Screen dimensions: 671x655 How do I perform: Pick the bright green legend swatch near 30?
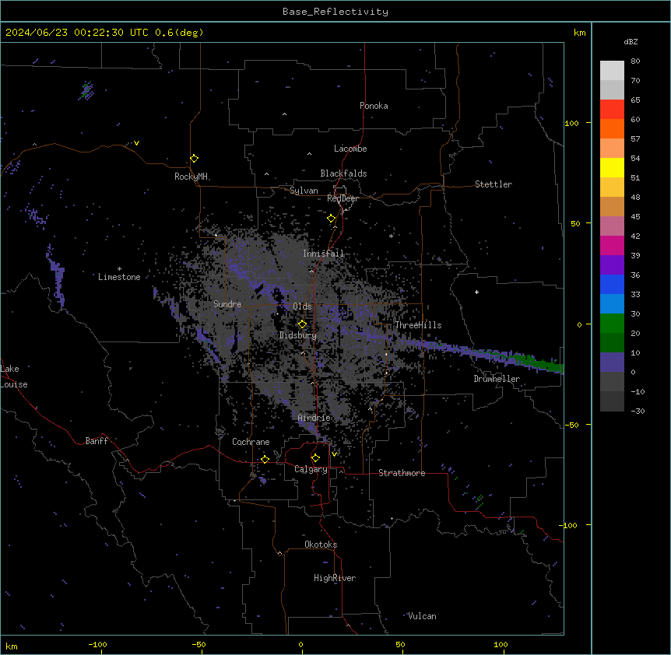(x=612, y=324)
